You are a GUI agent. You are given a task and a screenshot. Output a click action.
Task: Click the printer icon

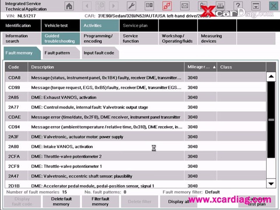coord(220,6)
